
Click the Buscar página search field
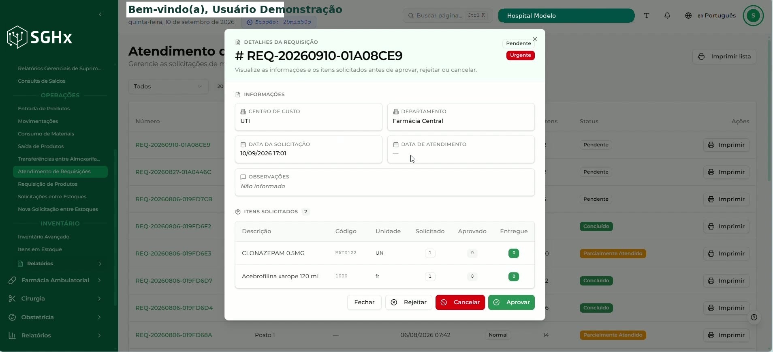[x=448, y=15]
